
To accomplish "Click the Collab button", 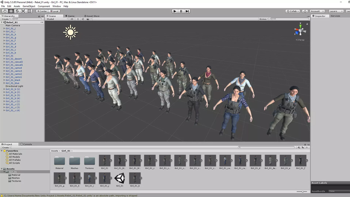I will pyautogui.click(x=293, y=11).
